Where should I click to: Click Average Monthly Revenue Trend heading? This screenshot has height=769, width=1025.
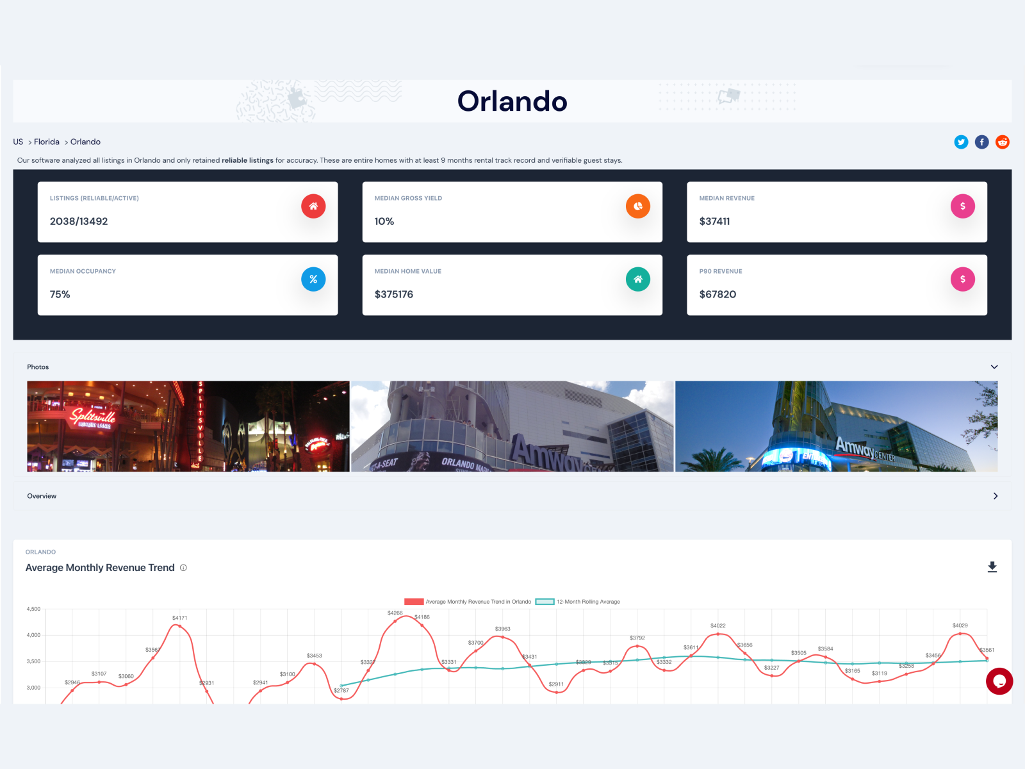(100, 568)
